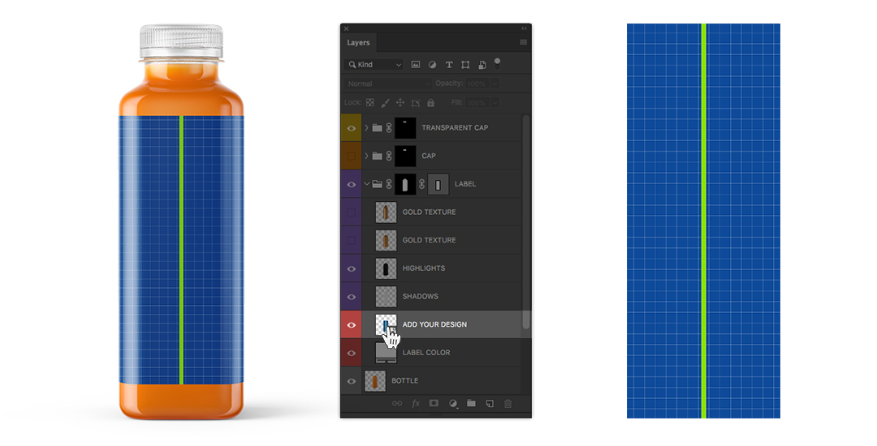Screen dimensions: 877x446
Task: Select the LABEL group vector mask thumbnail
Action: 438,184
